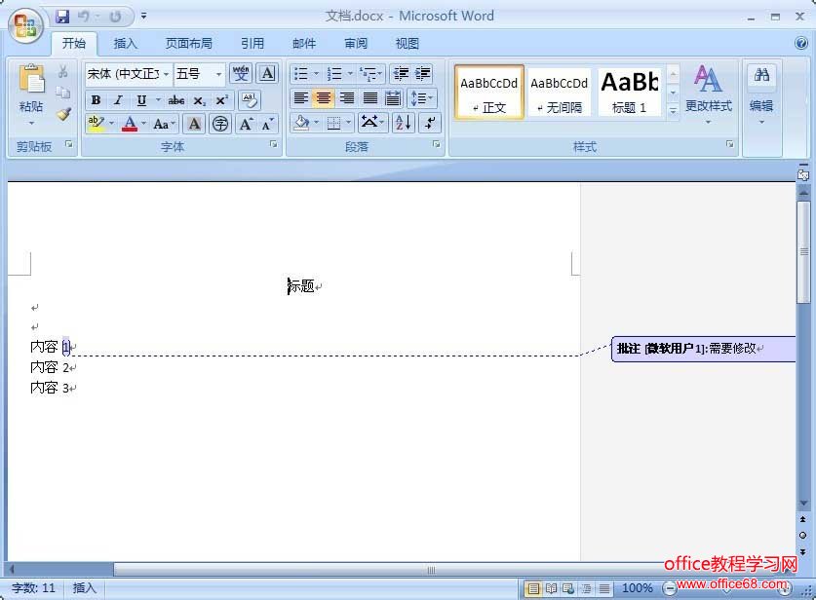Toggle the Show/Hide paragraph marks icon
This screenshot has height=600, width=816.
429,122
